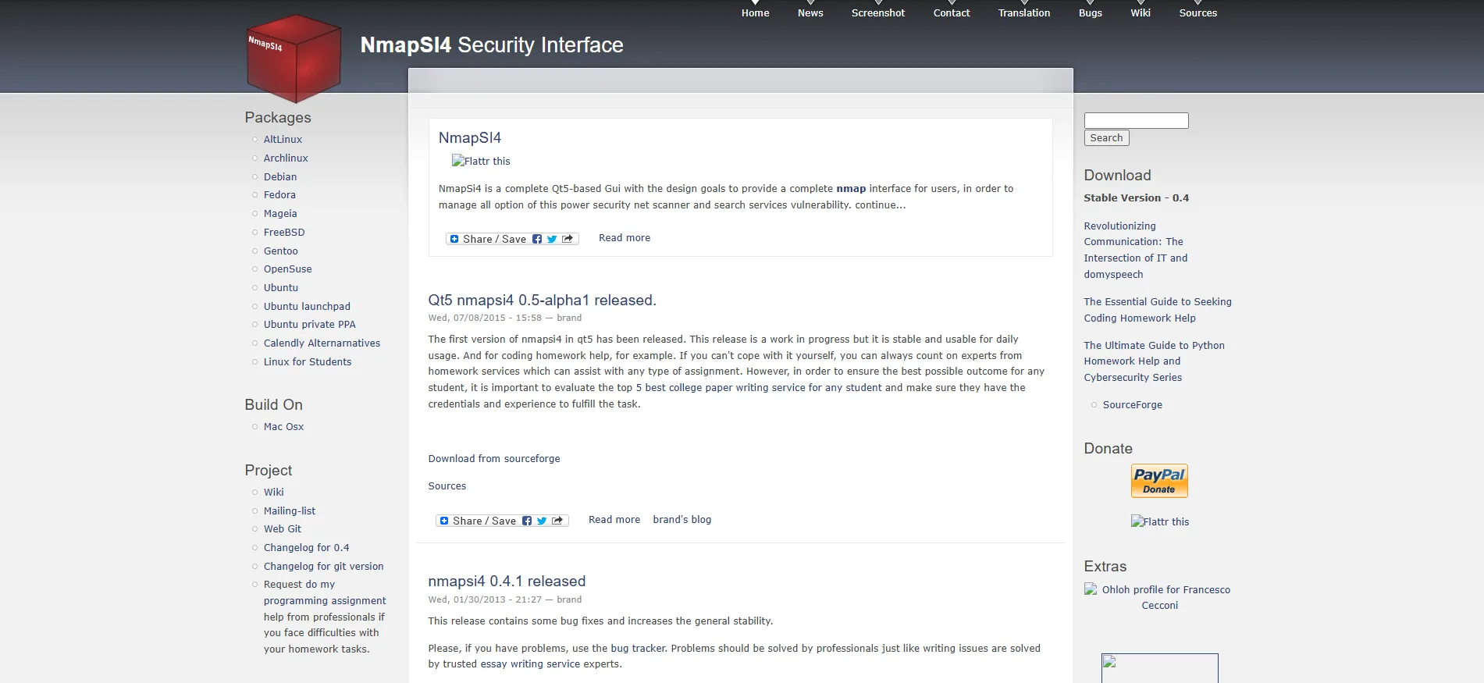Click Twitter icon in the NmapSI4 post share bar
Image resolution: width=1484 pixels, height=683 pixels.
552,239
